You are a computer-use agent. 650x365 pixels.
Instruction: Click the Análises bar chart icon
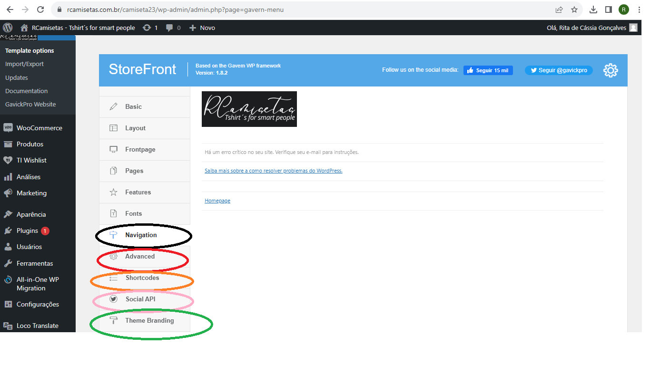click(8, 177)
